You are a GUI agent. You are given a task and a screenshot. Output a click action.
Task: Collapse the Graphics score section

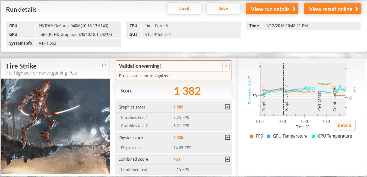tap(227, 107)
